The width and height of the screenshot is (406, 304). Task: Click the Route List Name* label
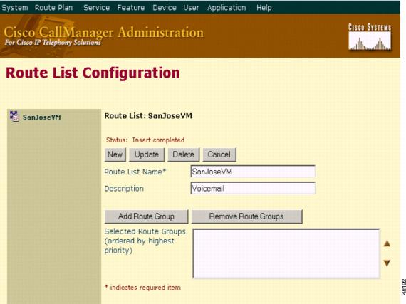click(135, 172)
